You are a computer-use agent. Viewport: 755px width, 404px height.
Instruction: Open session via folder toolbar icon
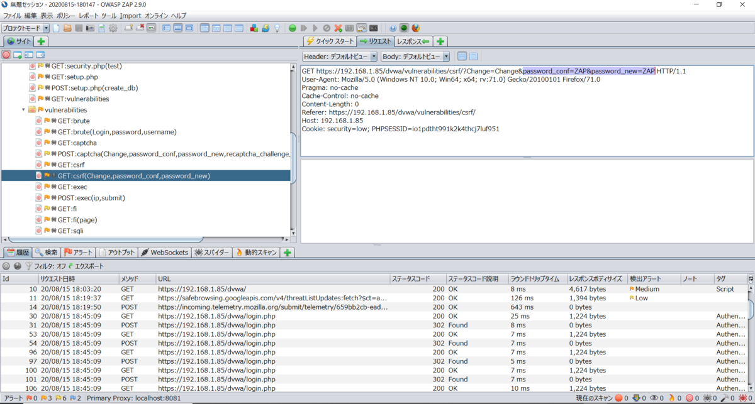[x=67, y=28]
